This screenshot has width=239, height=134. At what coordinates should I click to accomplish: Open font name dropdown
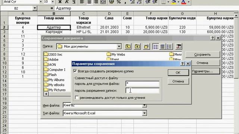[x=41, y=2]
